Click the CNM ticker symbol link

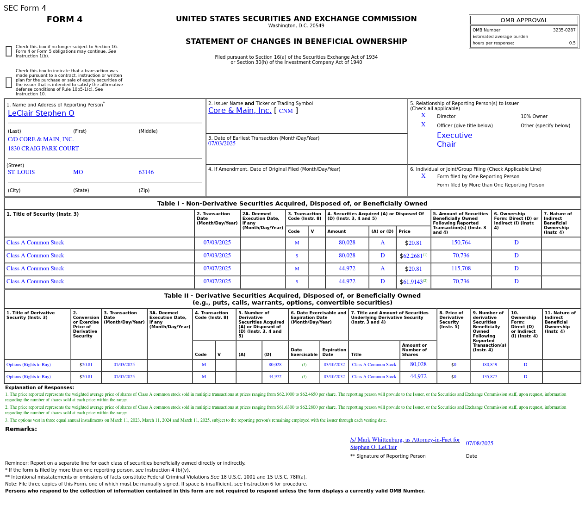(x=286, y=111)
